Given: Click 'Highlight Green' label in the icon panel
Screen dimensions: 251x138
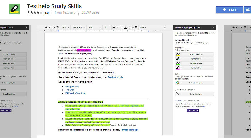Looking at the screenshot, I should click(x=196, y=64).
